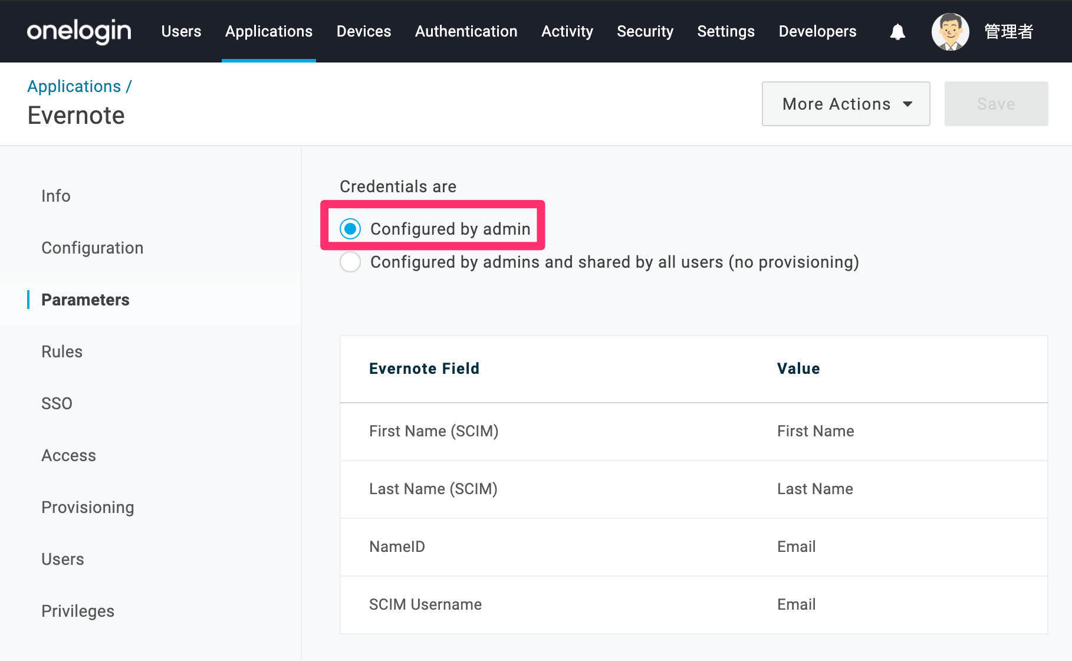Expand the More Actions dropdown

pos(846,104)
